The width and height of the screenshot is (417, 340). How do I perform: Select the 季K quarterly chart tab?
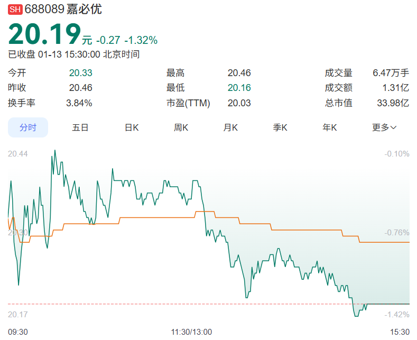[x=280, y=127]
